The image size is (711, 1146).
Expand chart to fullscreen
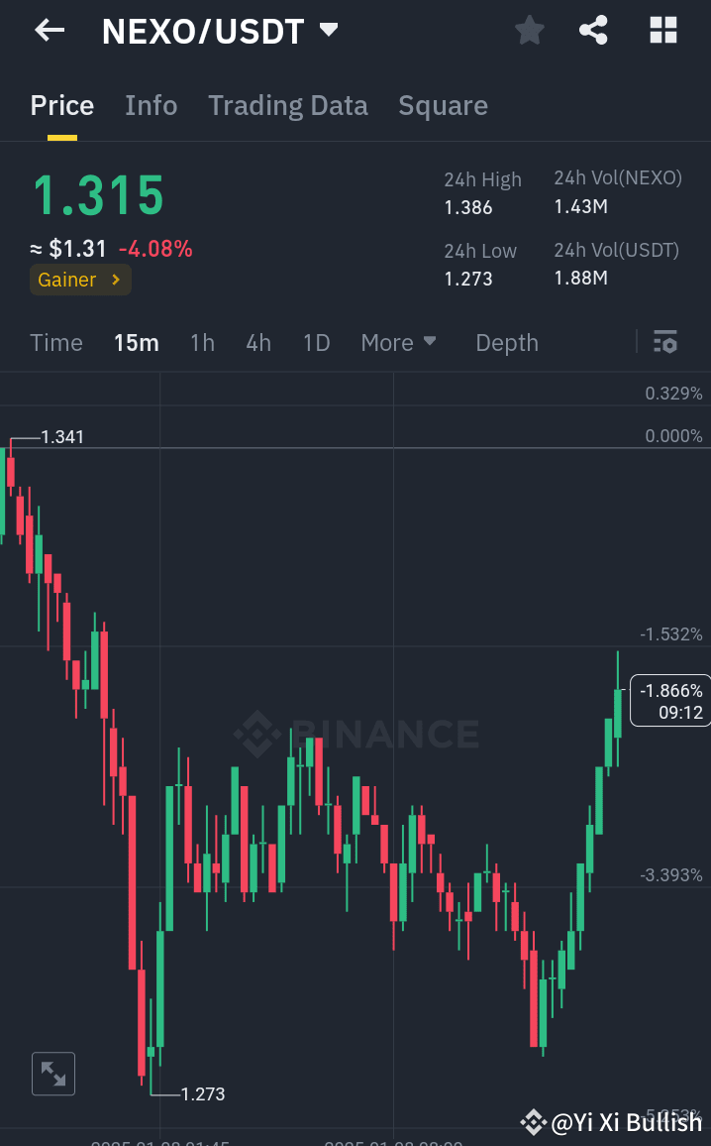point(52,1074)
